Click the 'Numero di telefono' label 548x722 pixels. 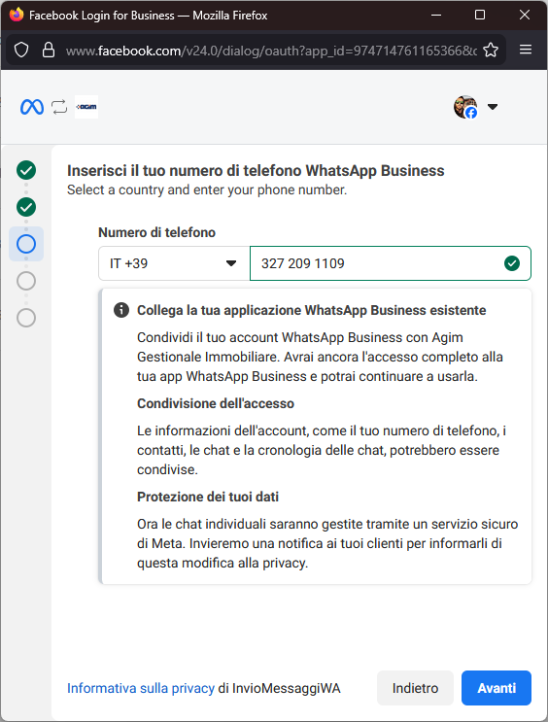point(157,232)
